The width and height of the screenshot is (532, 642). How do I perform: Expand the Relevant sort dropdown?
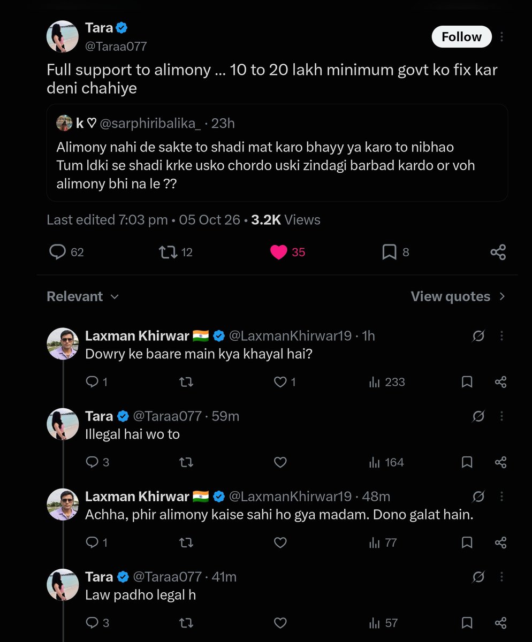click(83, 296)
